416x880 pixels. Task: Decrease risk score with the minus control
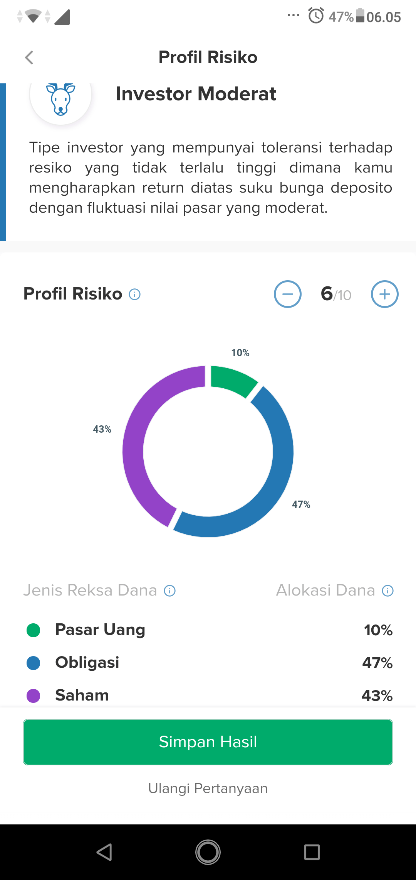[288, 294]
